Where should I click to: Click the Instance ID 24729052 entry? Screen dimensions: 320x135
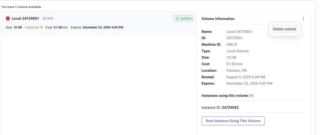pyautogui.click(x=220, y=107)
